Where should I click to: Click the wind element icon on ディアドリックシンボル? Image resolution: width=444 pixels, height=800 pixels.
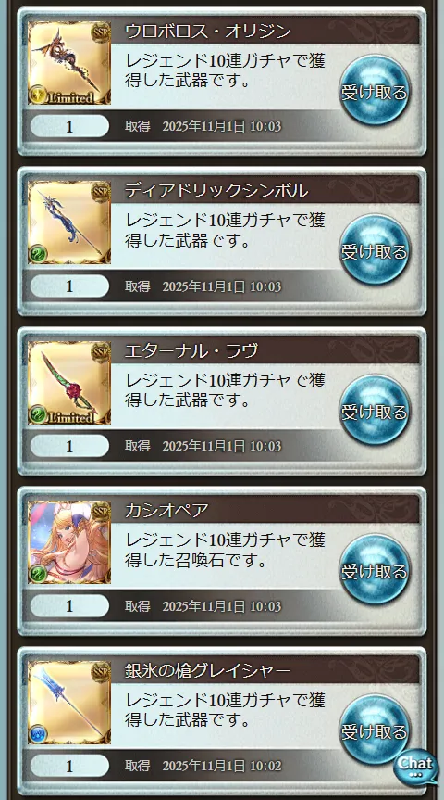point(38,254)
